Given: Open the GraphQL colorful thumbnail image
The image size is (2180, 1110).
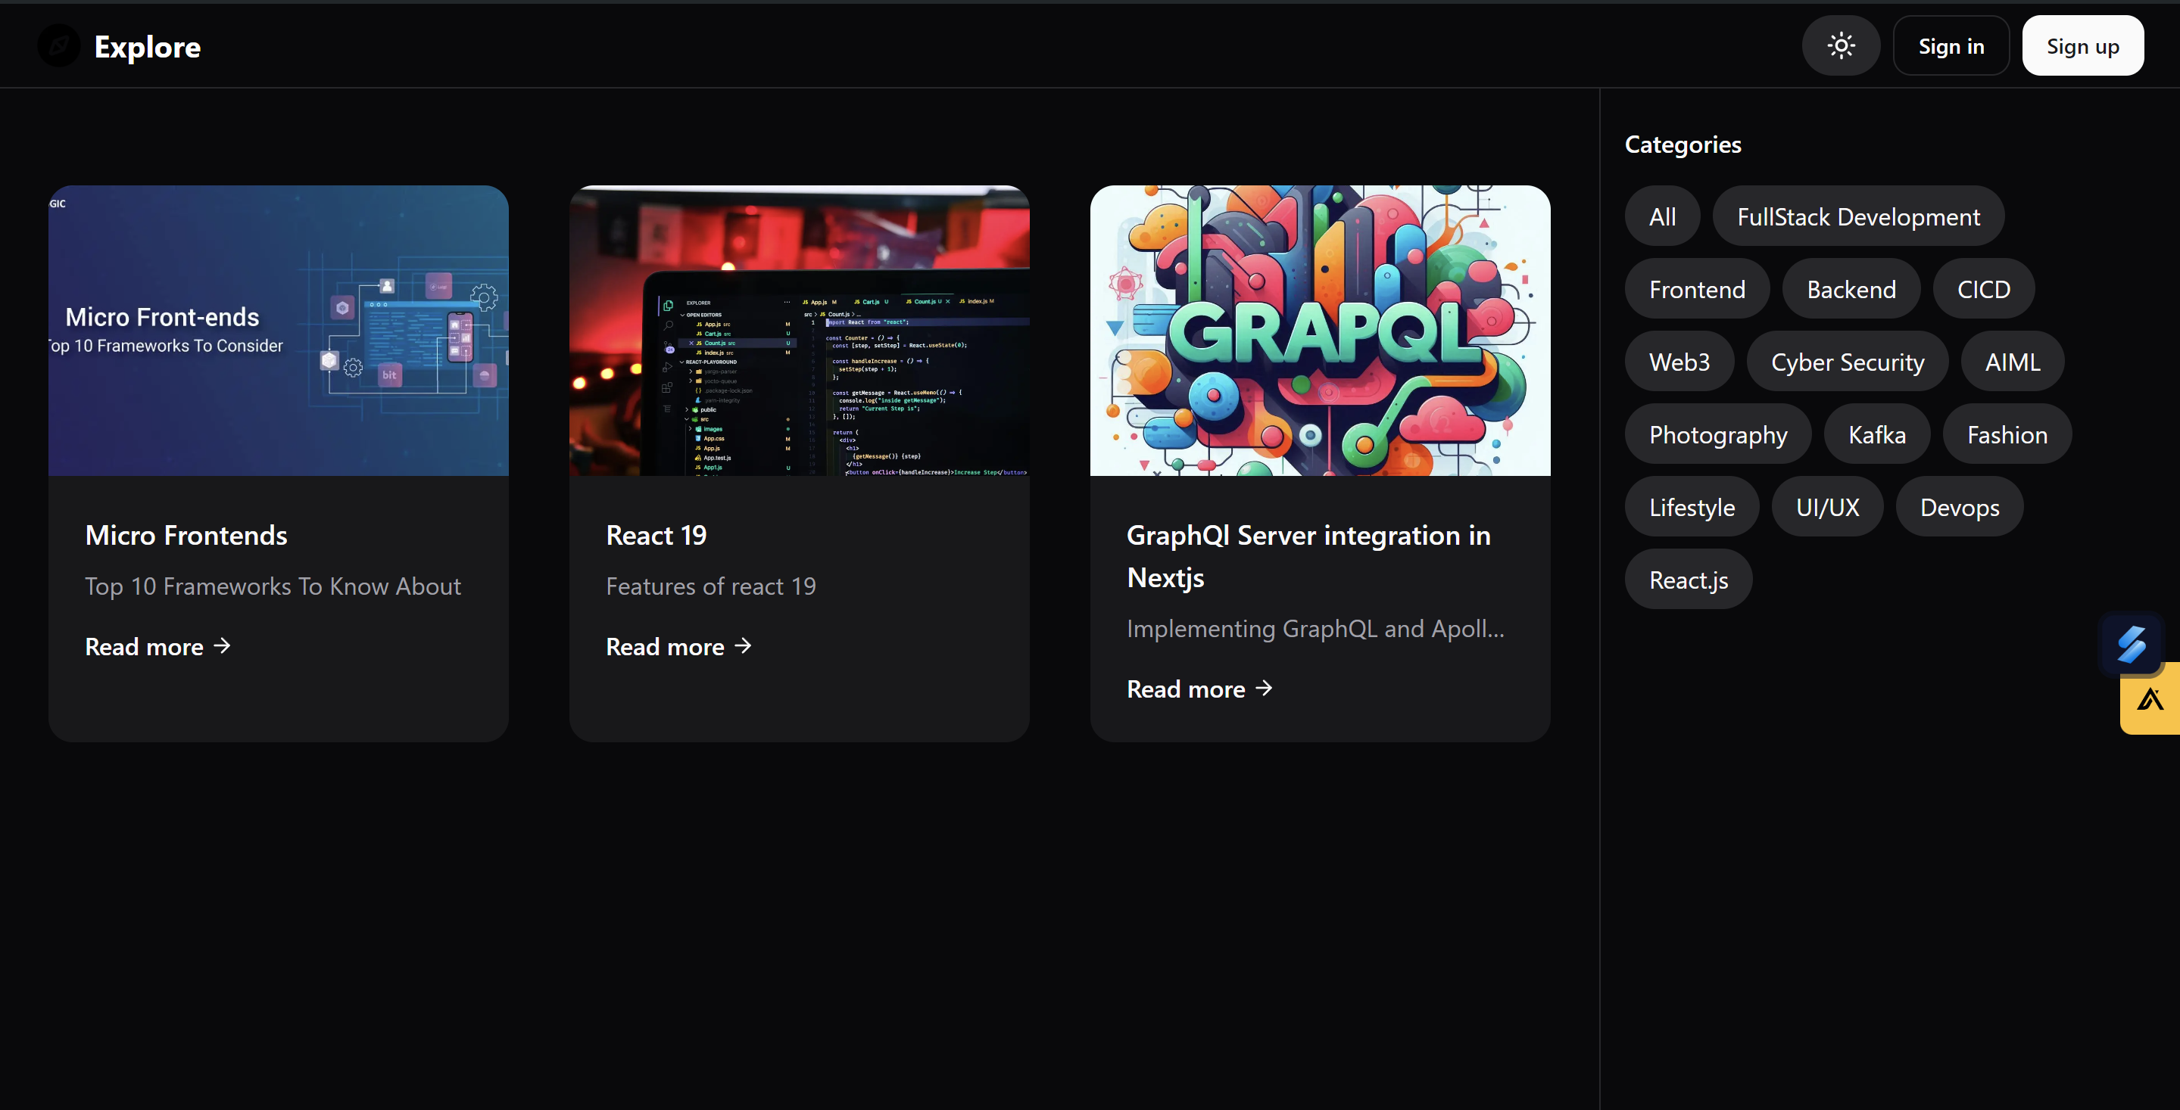Looking at the screenshot, I should (x=1319, y=331).
